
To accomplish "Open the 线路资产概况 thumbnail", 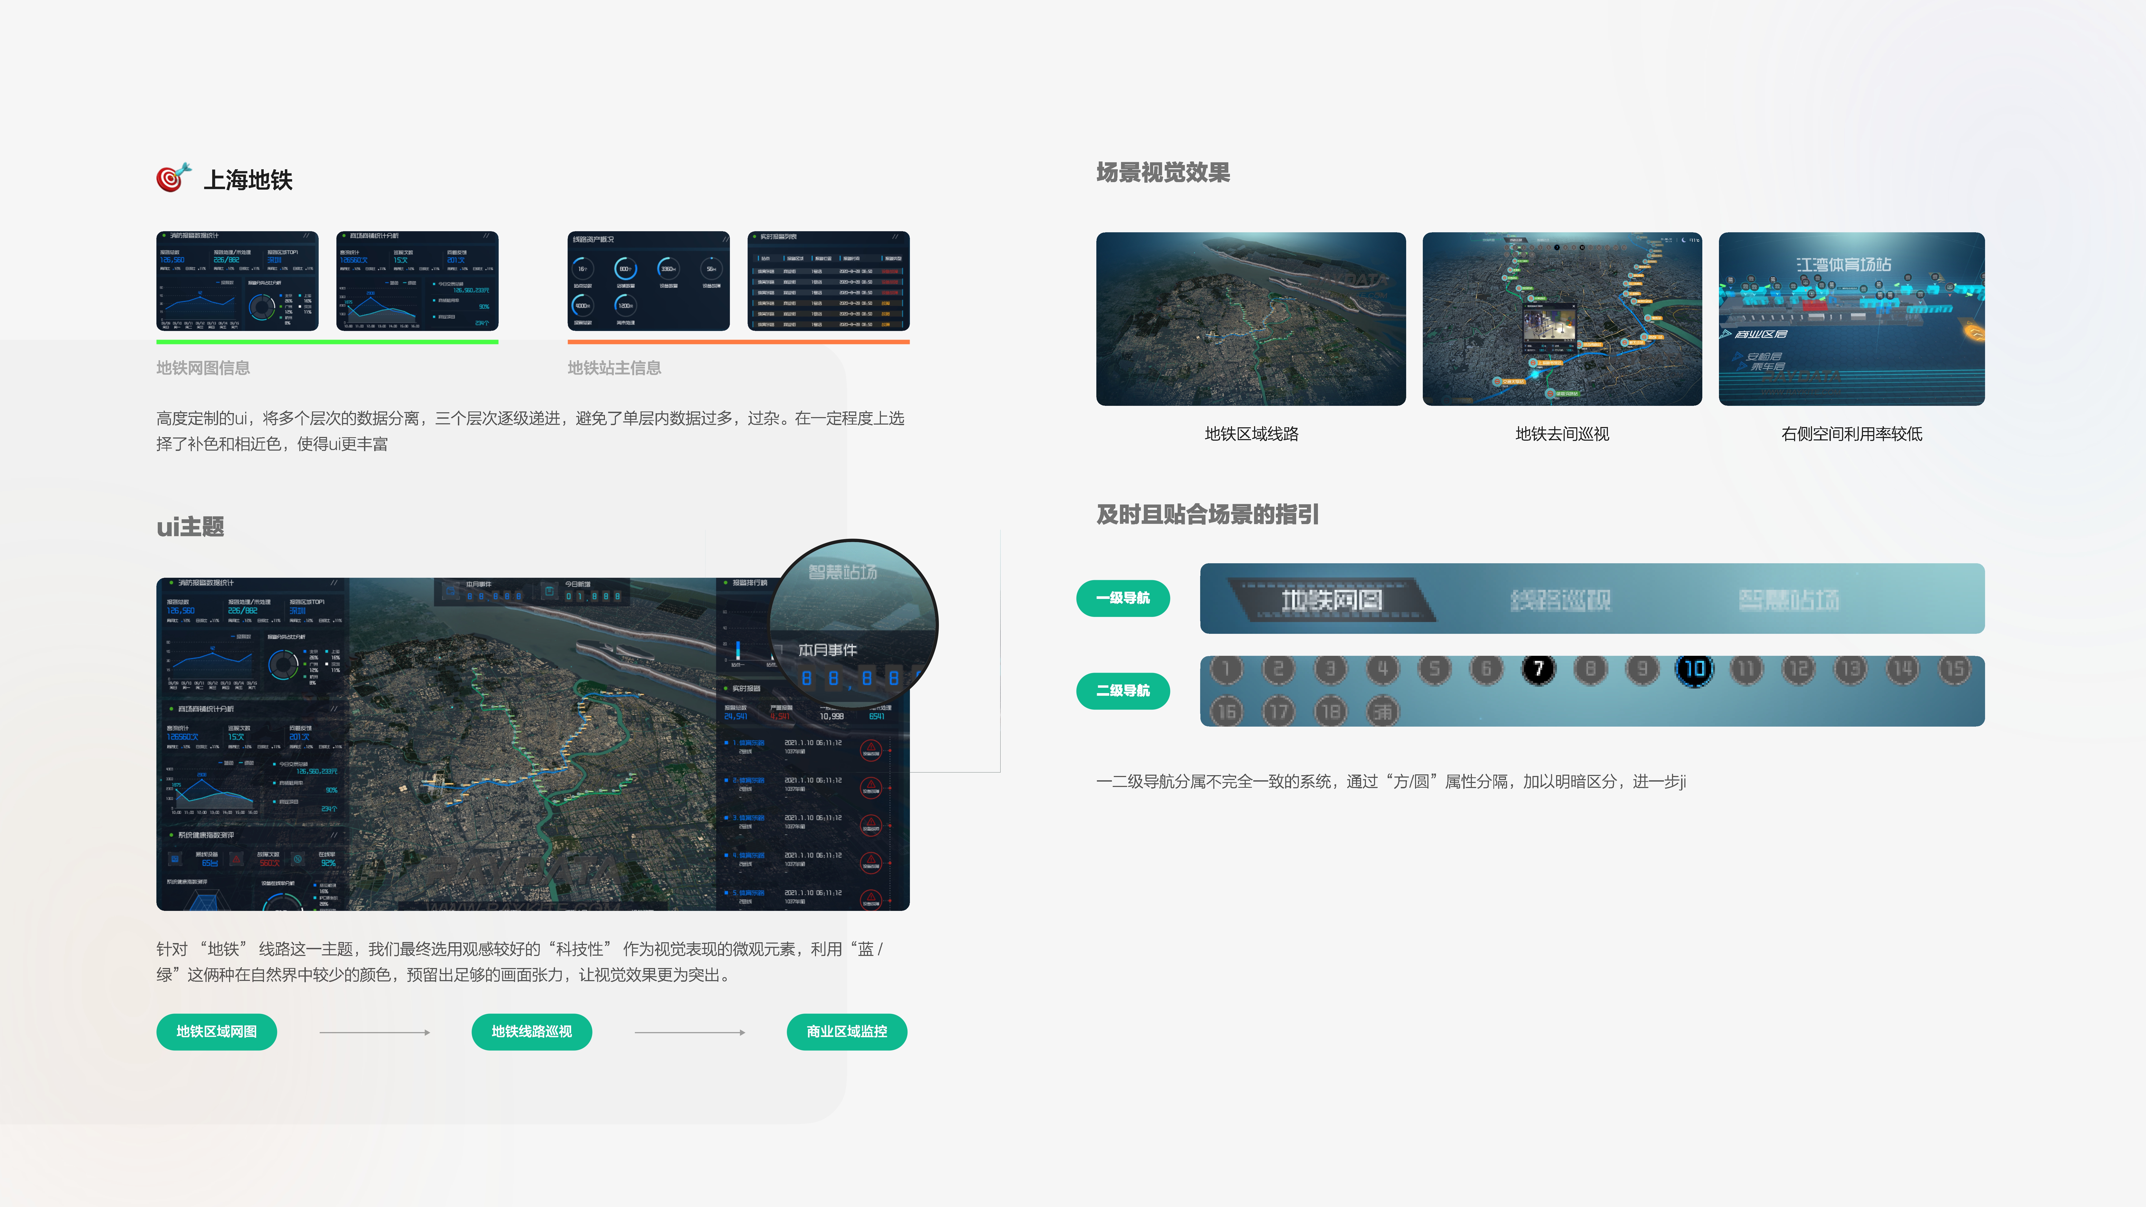I will (x=649, y=281).
